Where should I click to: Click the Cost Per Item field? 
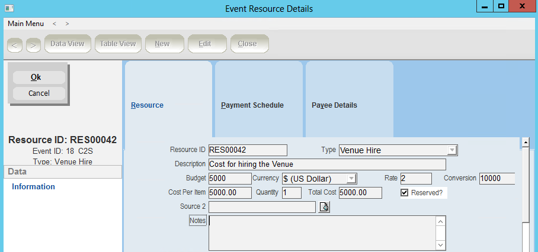click(x=230, y=193)
